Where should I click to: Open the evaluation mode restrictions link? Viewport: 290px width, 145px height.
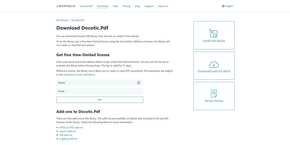coord(79,74)
